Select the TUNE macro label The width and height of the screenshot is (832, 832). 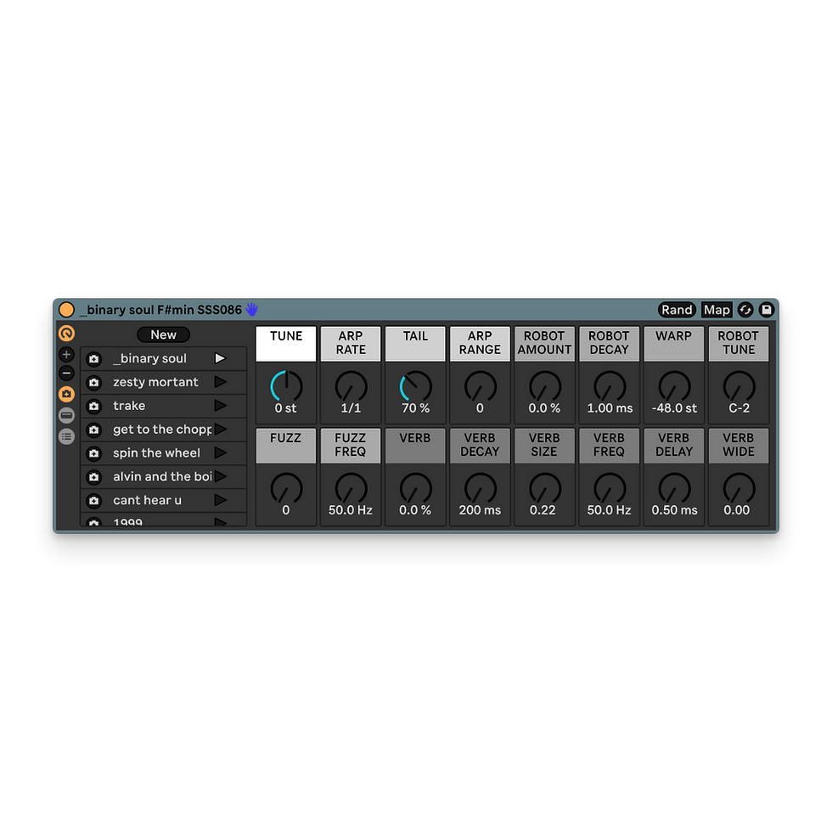pyautogui.click(x=286, y=343)
